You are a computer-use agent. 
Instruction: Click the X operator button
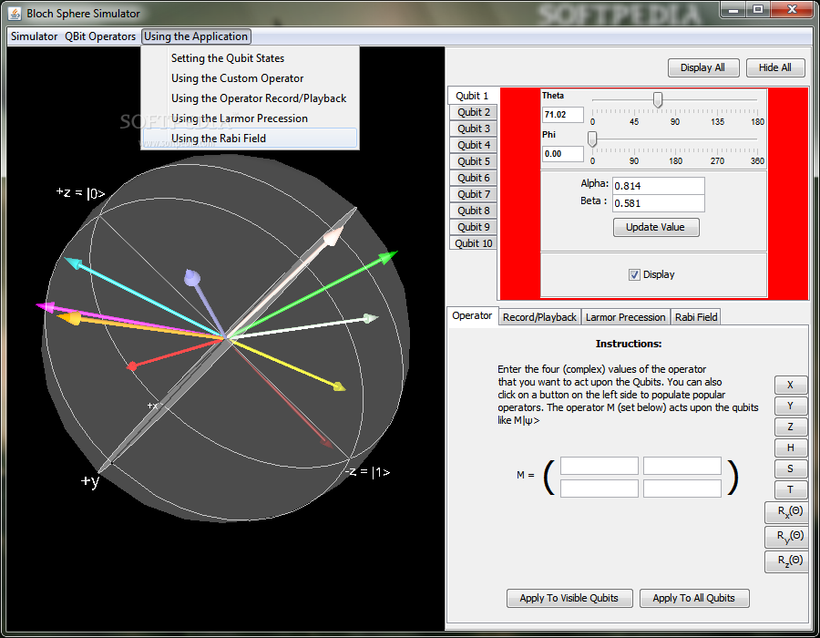pyautogui.click(x=790, y=385)
